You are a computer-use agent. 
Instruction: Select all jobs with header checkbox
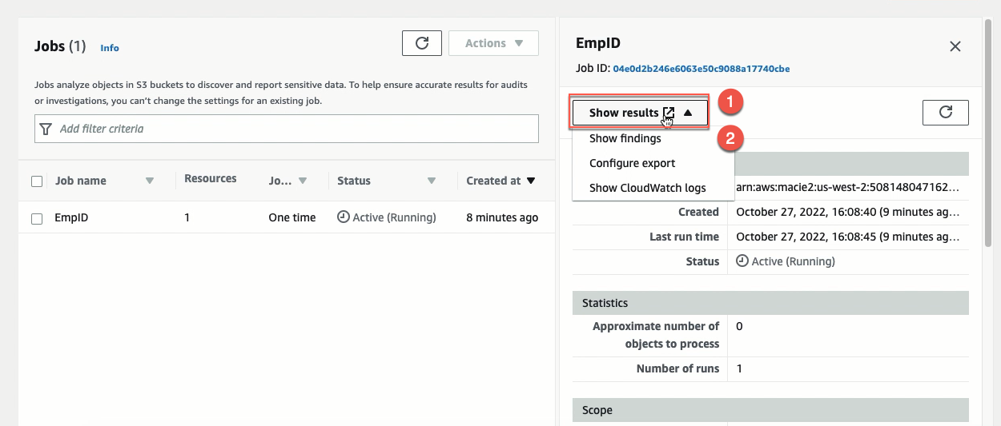pos(37,181)
